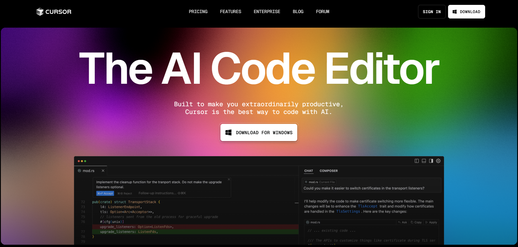Switch to the Composer tab

click(329, 171)
